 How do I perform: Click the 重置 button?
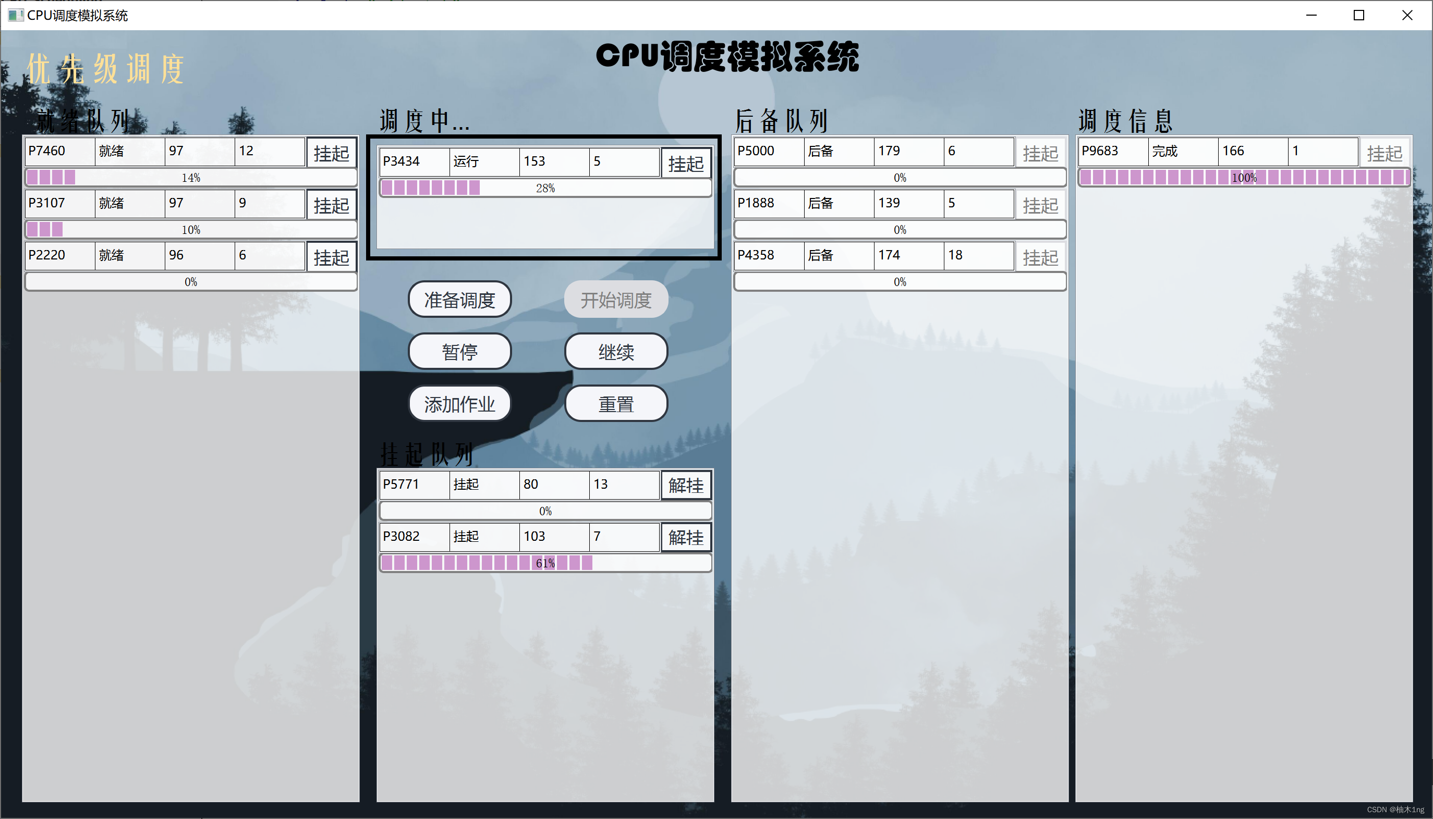click(x=616, y=404)
